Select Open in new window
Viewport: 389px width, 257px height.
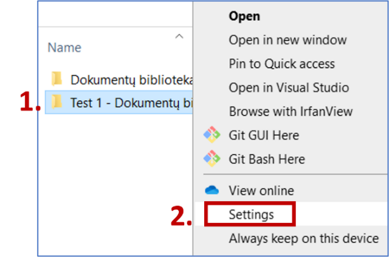click(x=287, y=40)
